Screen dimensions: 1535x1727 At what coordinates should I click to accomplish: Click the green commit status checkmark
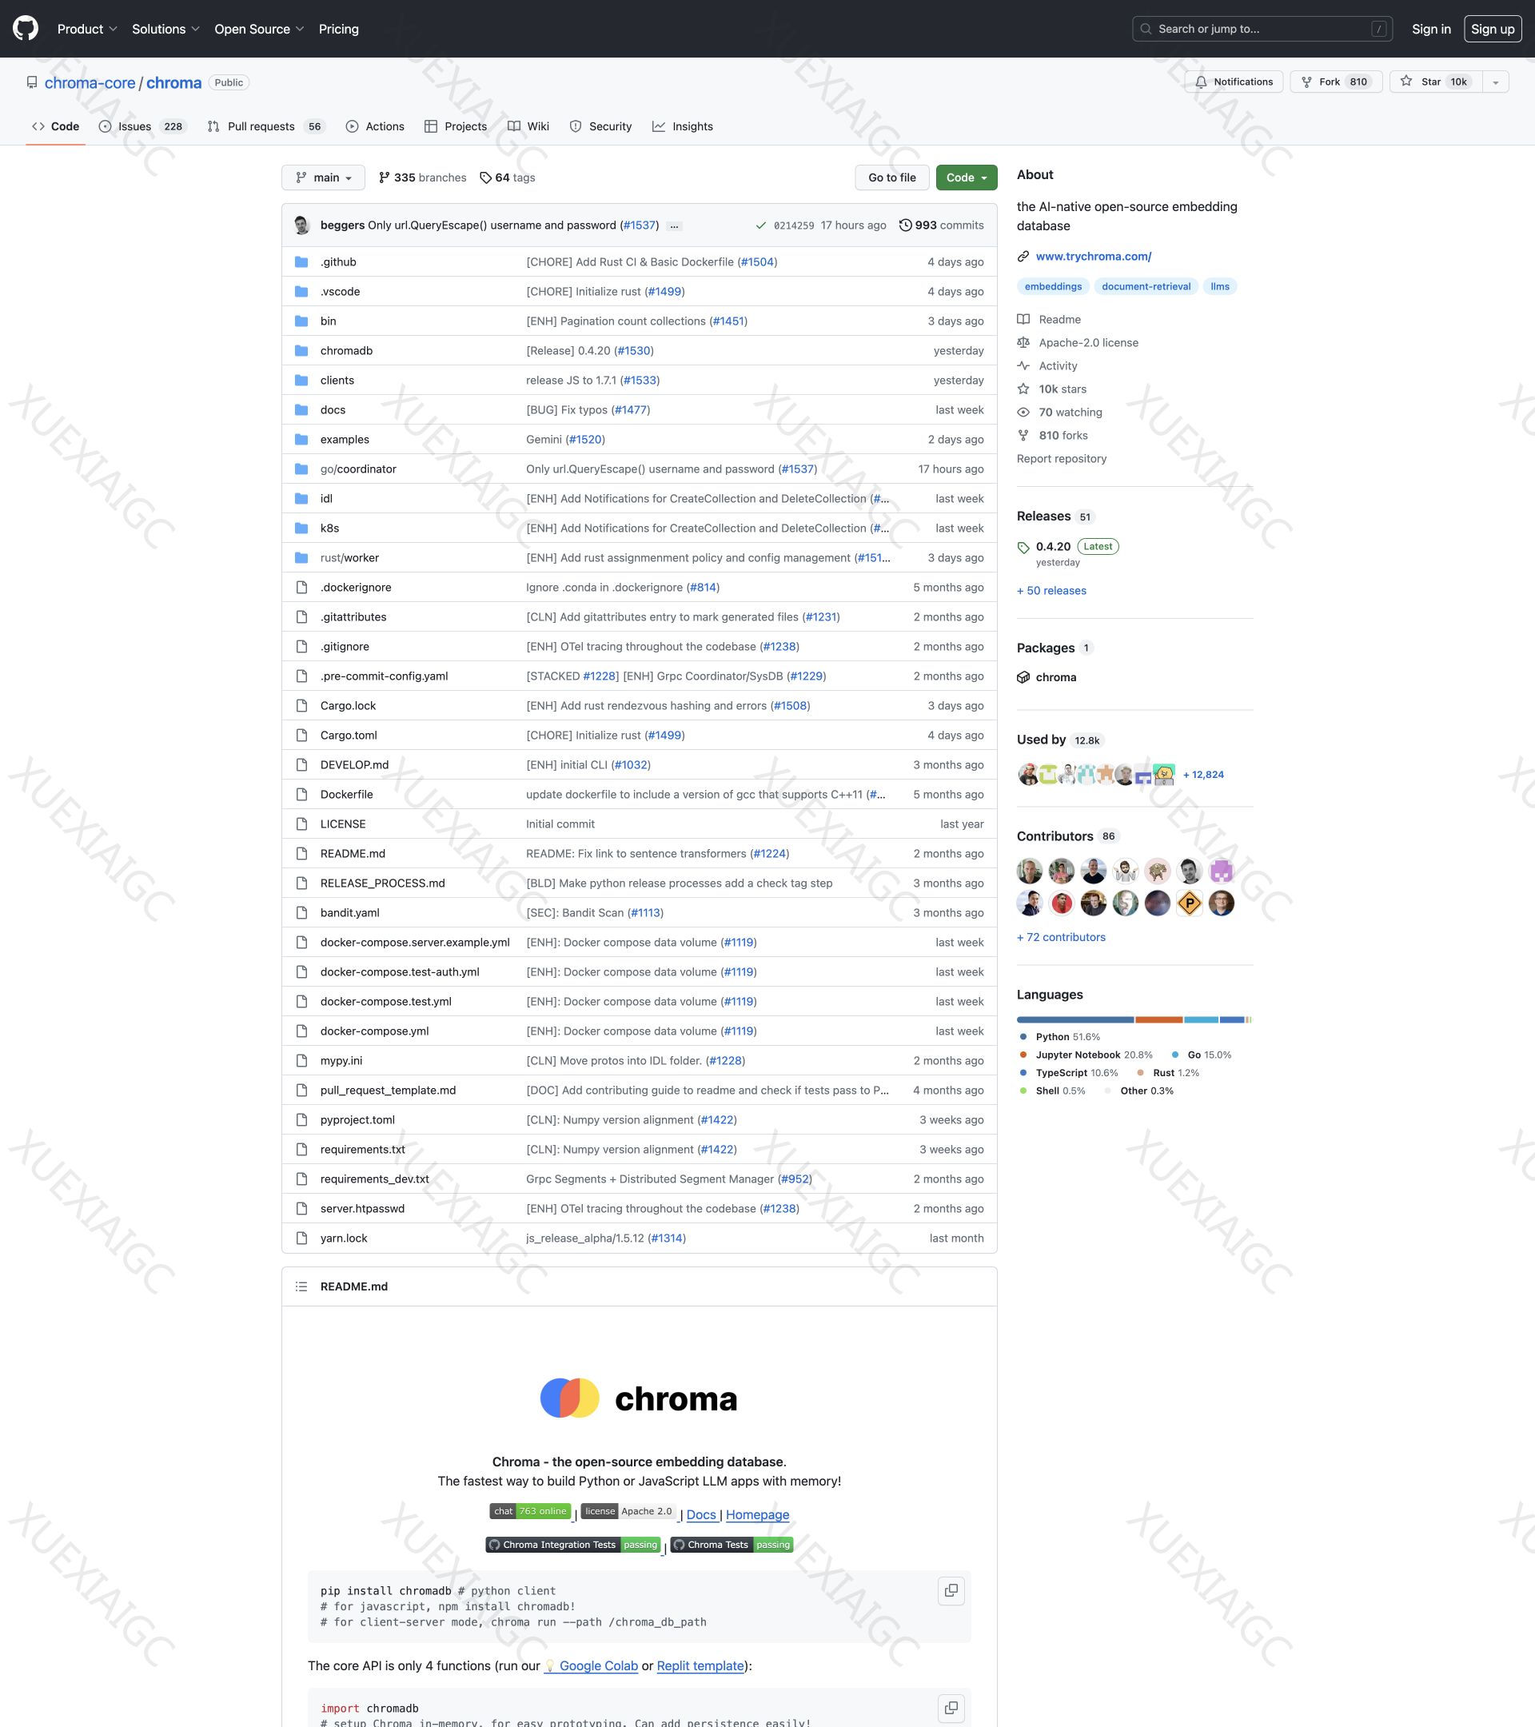tap(760, 225)
